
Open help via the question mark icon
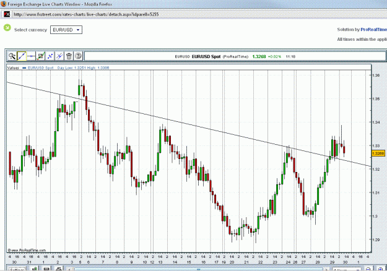(x=78, y=56)
